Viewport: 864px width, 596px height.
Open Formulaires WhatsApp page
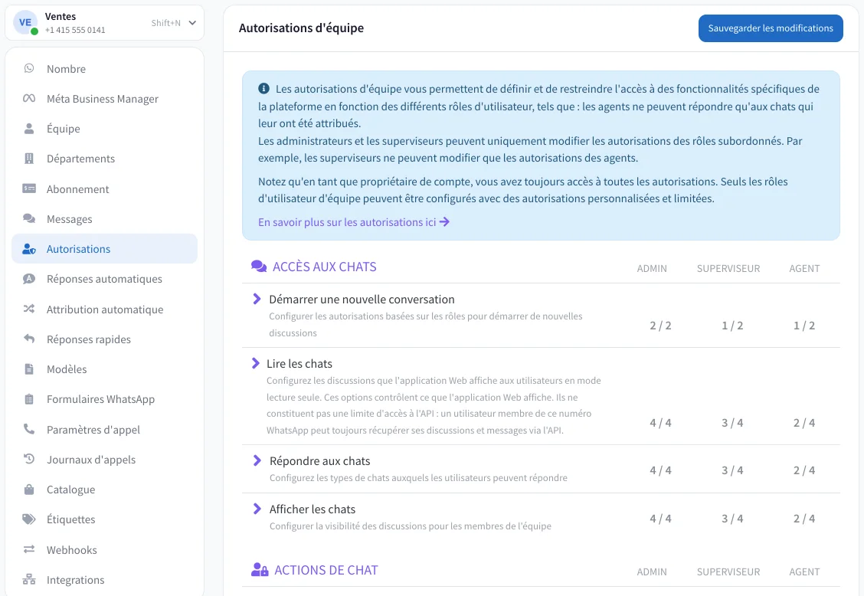tap(105, 399)
